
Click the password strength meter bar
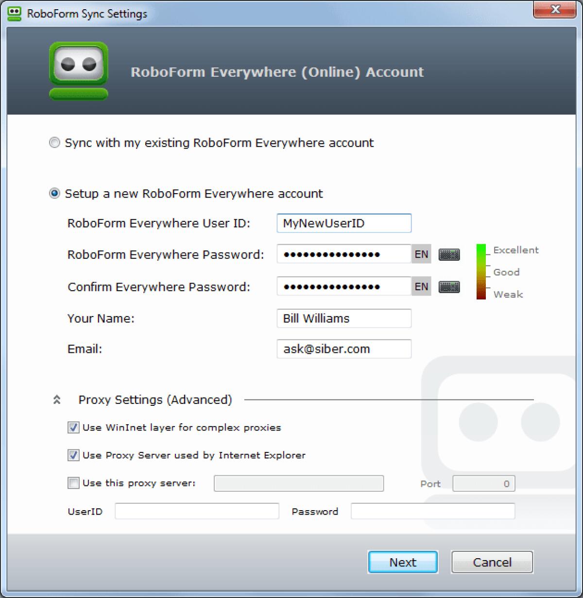pyautogui.click(x=481, y=272)
